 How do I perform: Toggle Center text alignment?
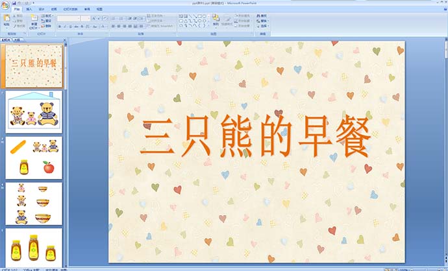click(x=119, y=26)
